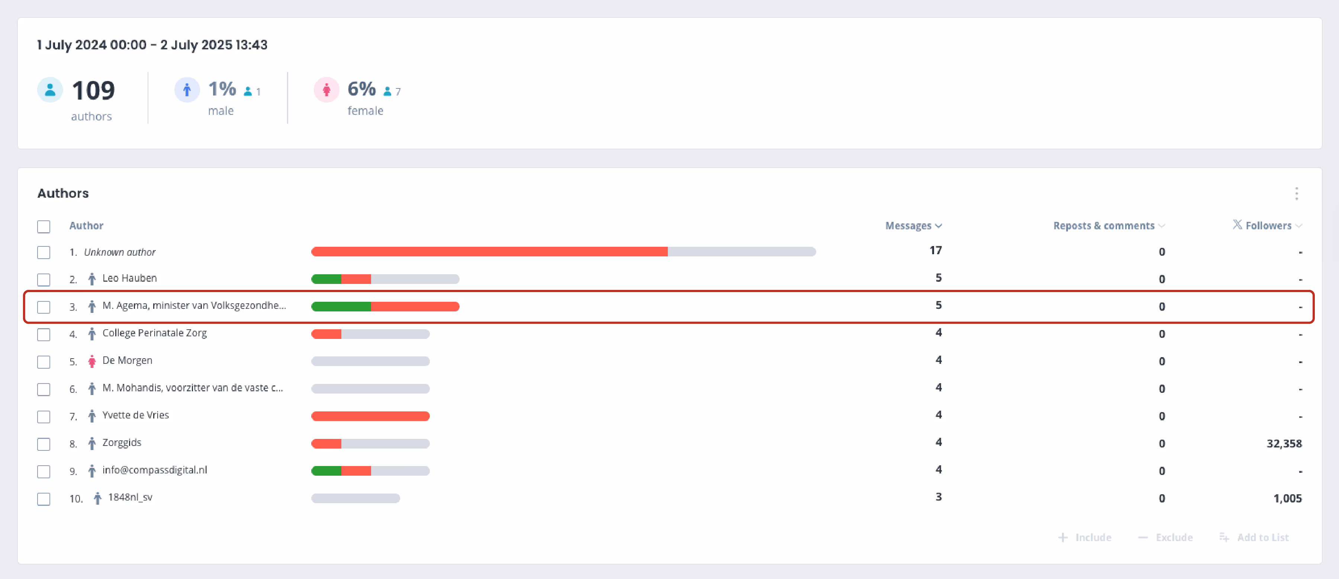Open De Morgen author name

(x=127, y=361)
